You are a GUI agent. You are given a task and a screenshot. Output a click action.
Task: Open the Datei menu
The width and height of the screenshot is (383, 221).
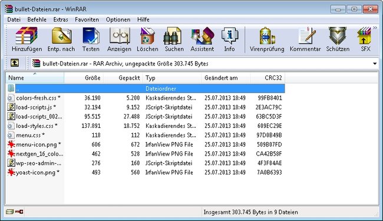[x=14, y=19]
